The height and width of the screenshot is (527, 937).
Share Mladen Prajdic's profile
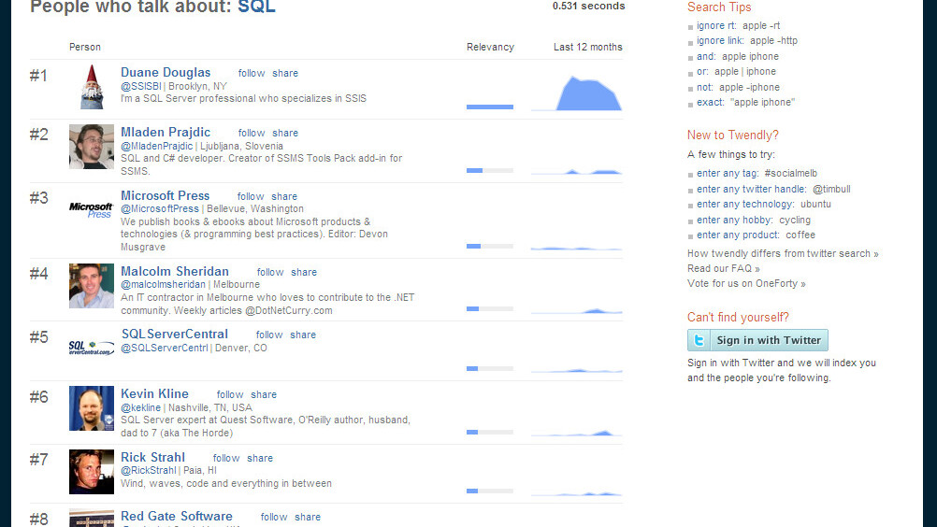point(285,133)
